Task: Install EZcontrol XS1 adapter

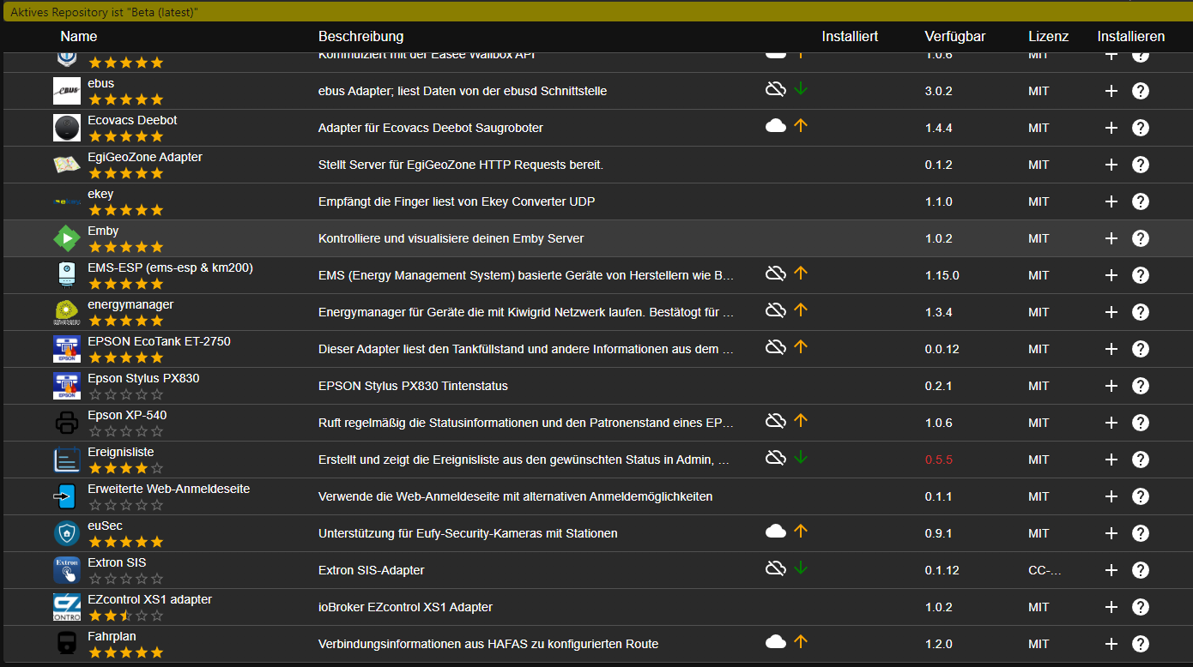Action: [1111, 607]
